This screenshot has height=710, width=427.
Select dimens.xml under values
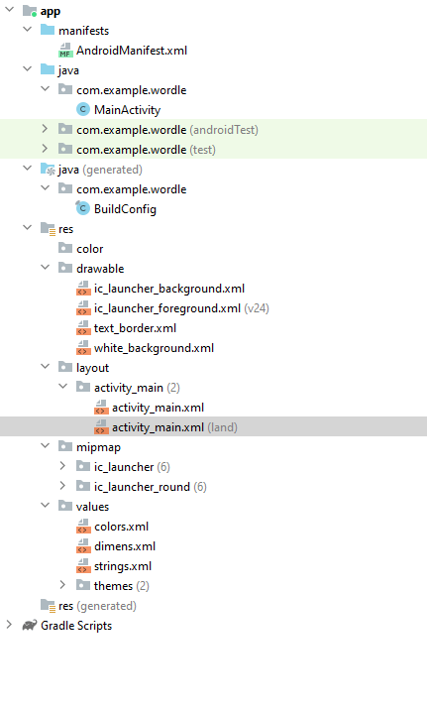pos(125,546)
